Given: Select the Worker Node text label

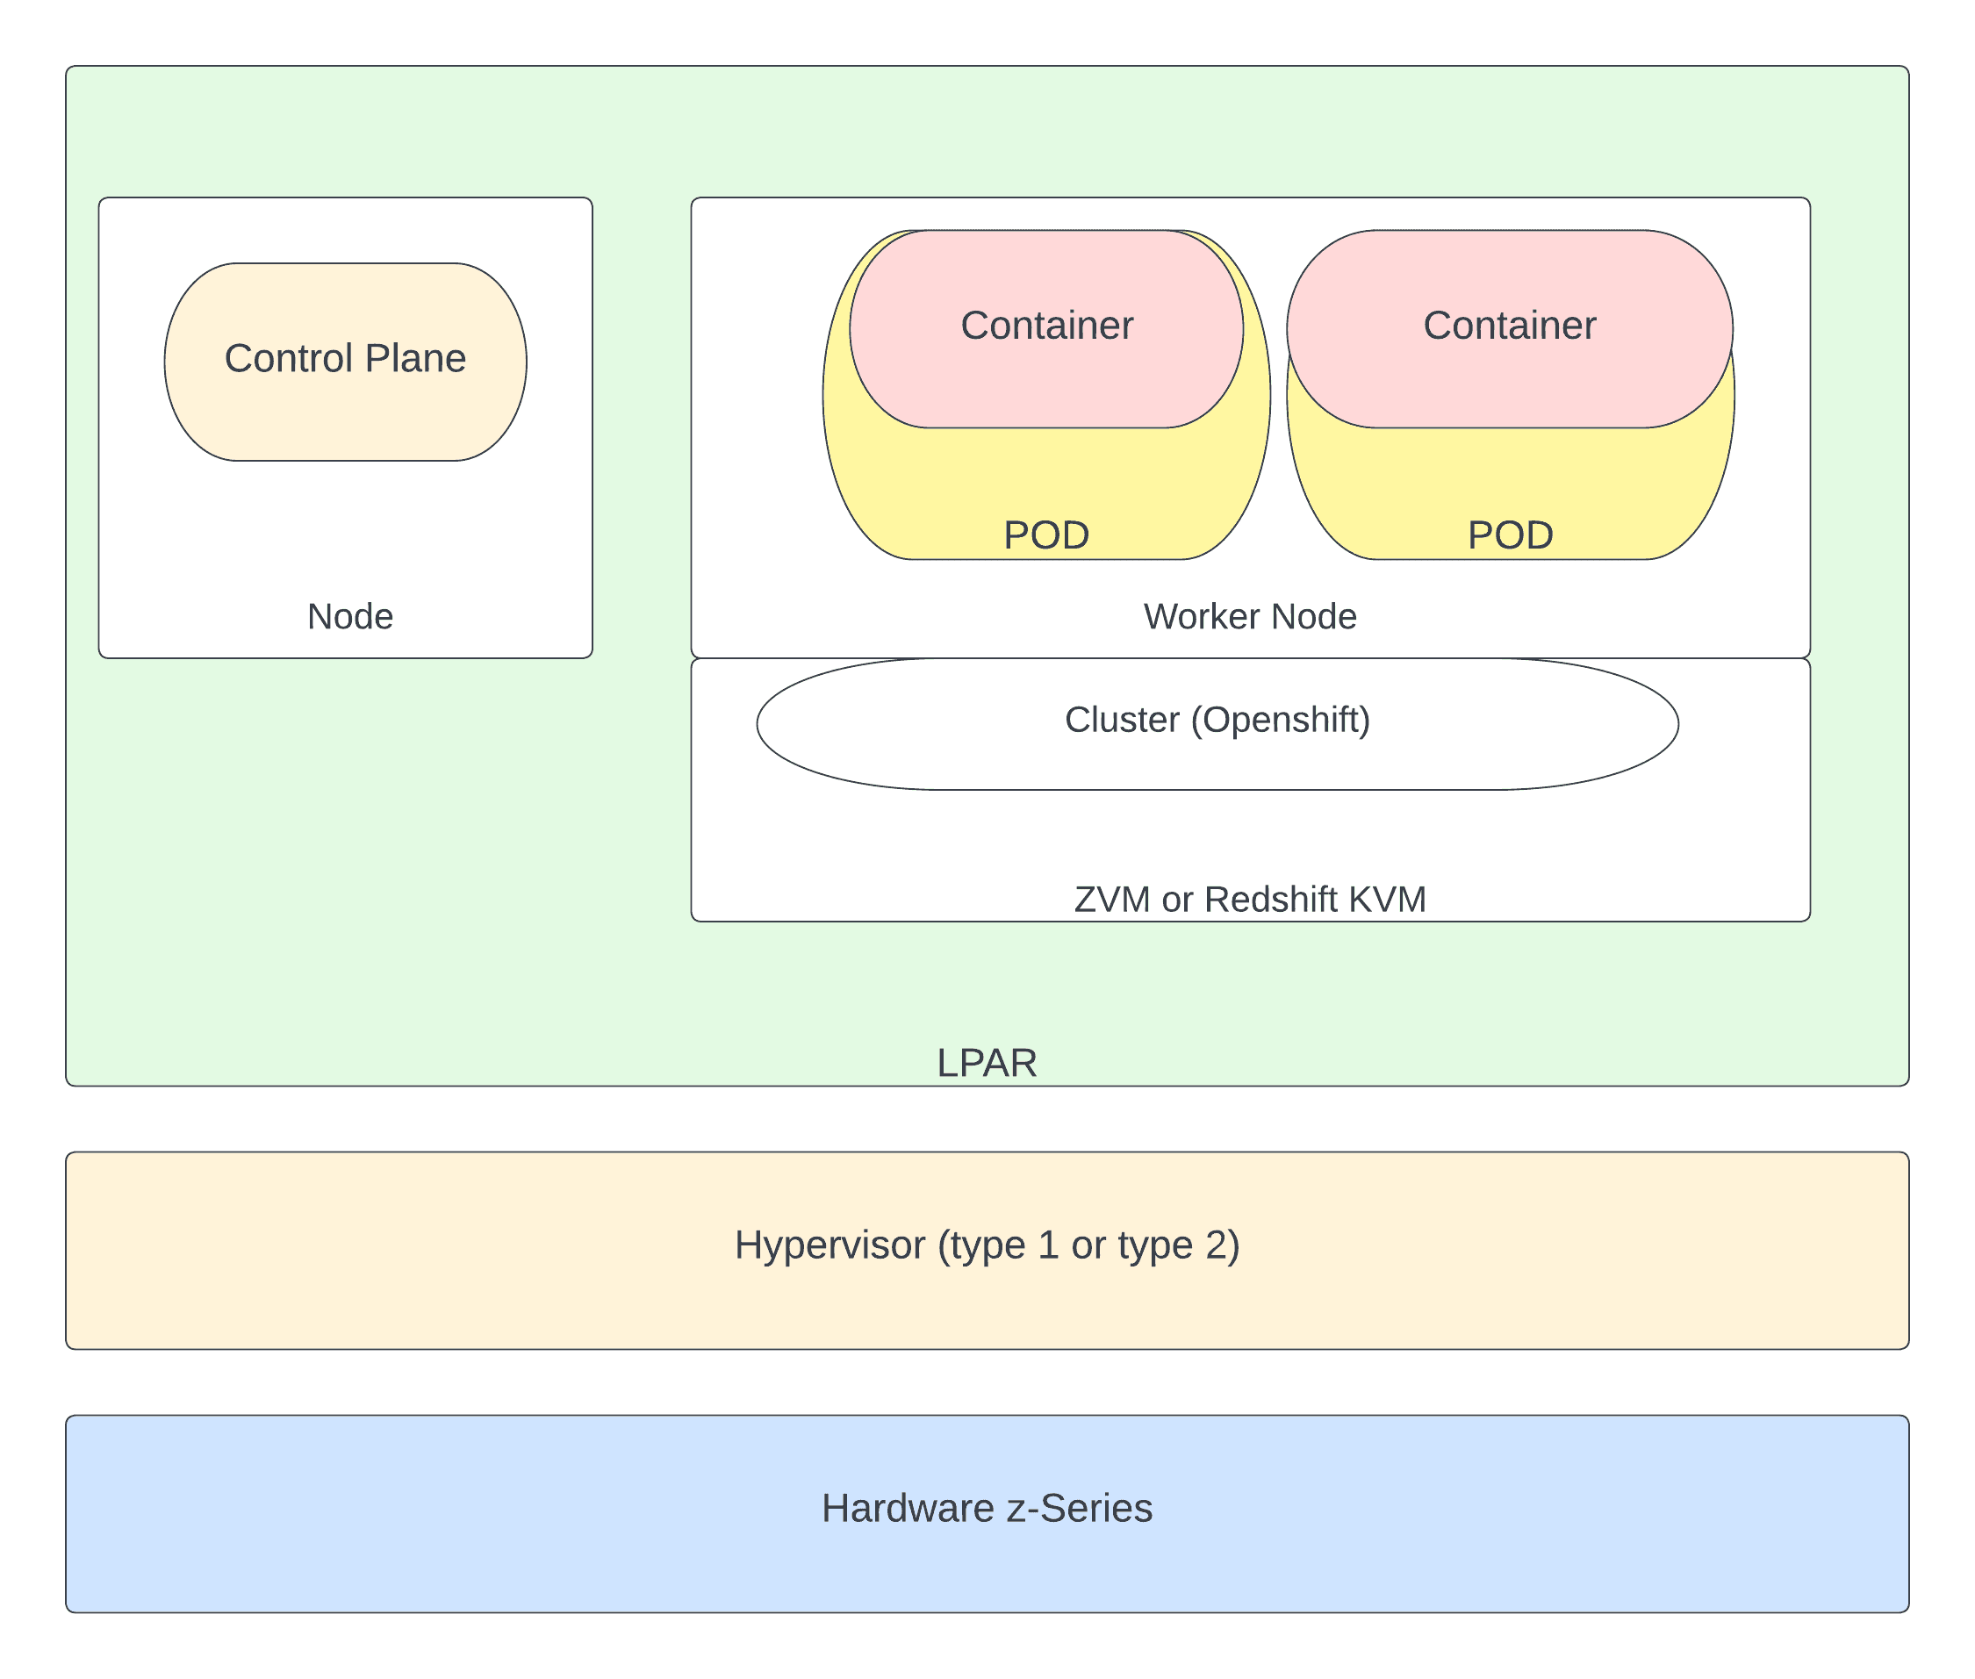Looking at the screenshot, I should (x=1251, y=615).
